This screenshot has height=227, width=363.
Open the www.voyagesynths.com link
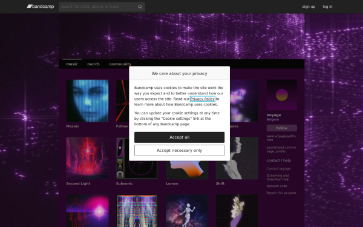tap(281, 138)
